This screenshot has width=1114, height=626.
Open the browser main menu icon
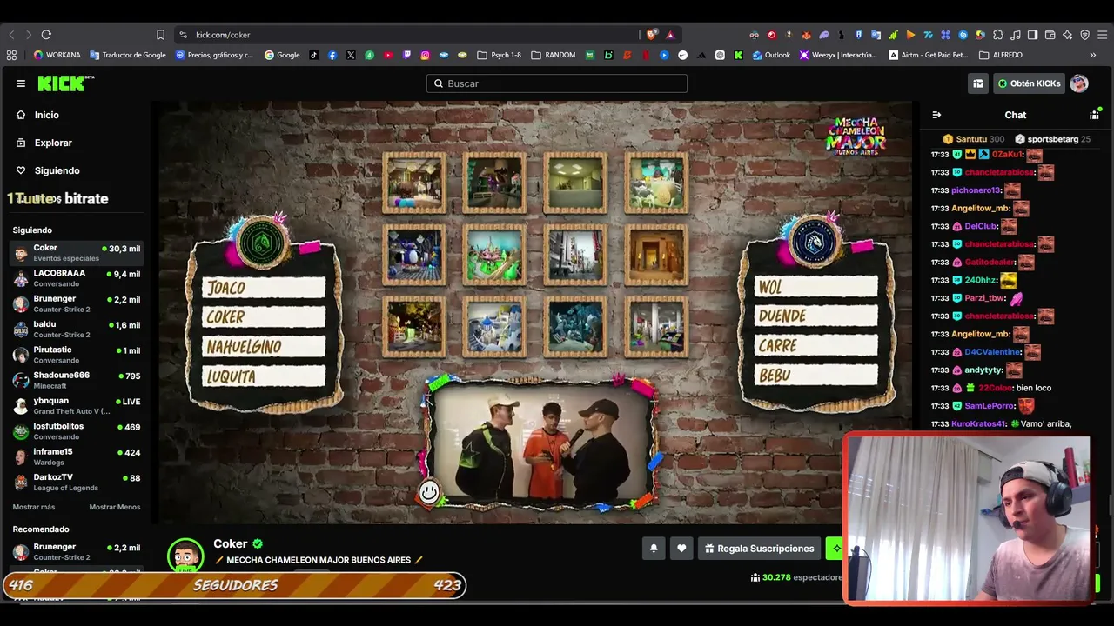pyautogui.click(x=1102, y=35)
